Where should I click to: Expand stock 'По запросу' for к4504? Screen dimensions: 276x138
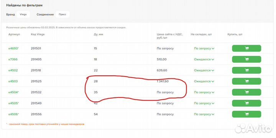(x=204, y=92)
